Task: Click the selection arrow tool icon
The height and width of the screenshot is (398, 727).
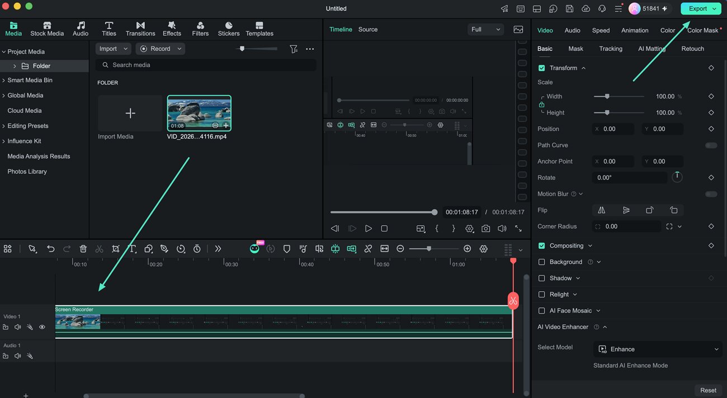Action: pos(32,249)
